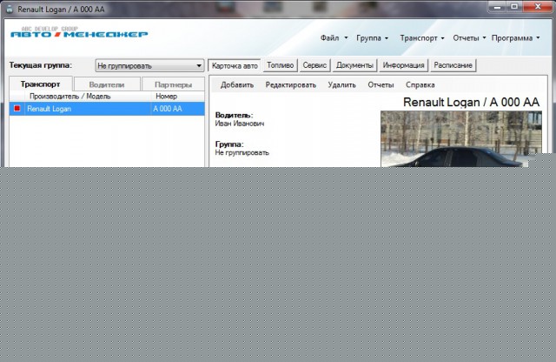Viewport: 556px width, 362px height.
Task: Open the Документы tab
Action: (354, 65)
